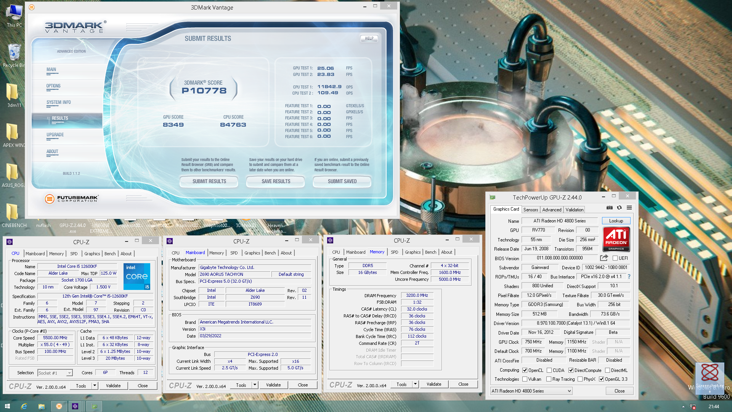Open ABOUT in 3DMark Vantage sidebar
Screen dimensions: 732x412
(x=52, y=151)
